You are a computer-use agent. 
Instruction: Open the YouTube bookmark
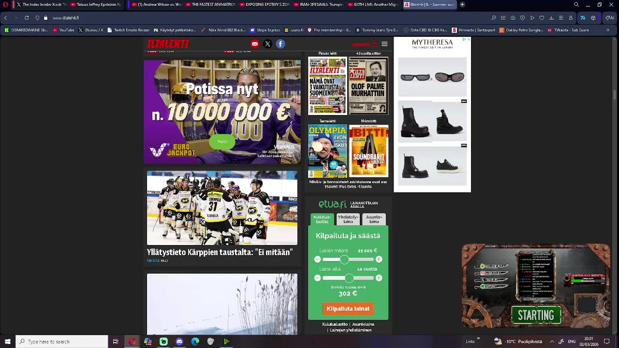63,30
